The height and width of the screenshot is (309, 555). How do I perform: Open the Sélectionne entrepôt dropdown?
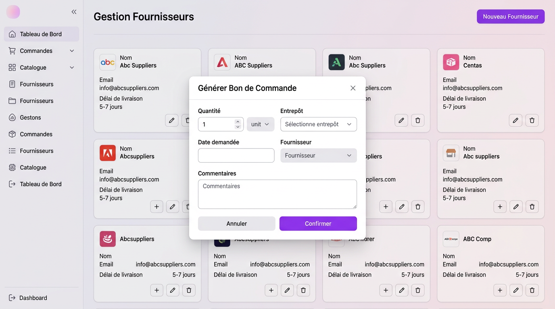(x=319, y=124)
